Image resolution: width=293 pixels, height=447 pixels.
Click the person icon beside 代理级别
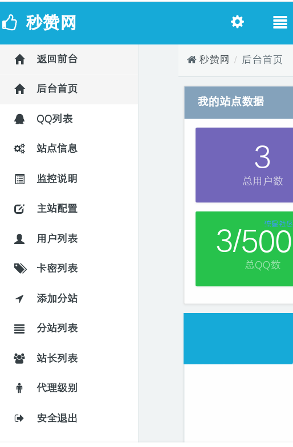(x=19, y=388)
